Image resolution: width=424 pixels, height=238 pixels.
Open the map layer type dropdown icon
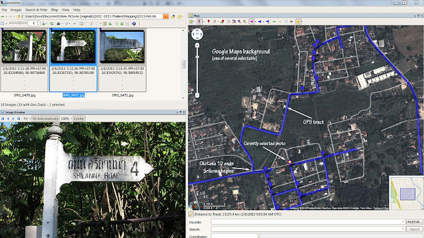point(191,21)
